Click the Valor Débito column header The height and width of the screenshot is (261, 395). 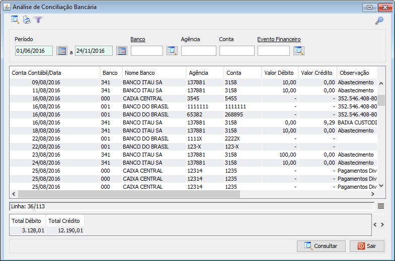(280, 73)
